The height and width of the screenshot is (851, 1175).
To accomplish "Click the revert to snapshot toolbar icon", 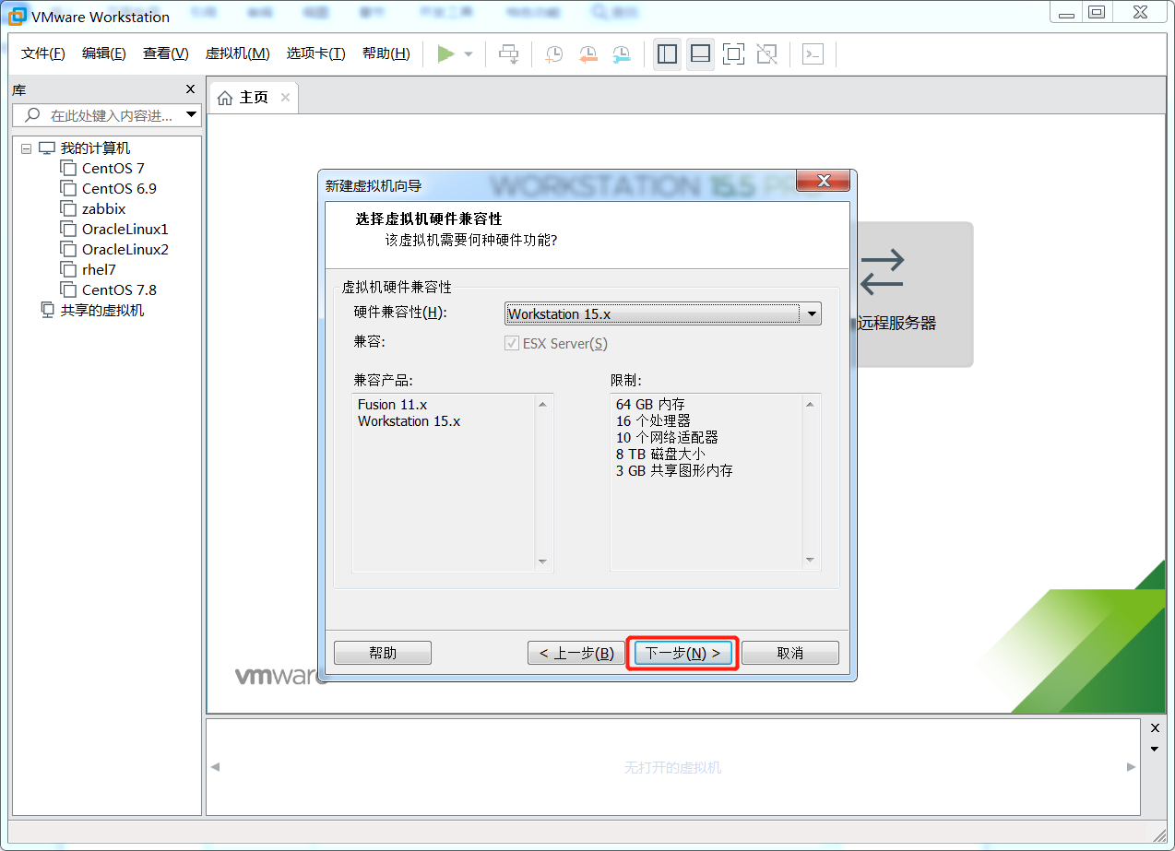I will click(587, 54).
